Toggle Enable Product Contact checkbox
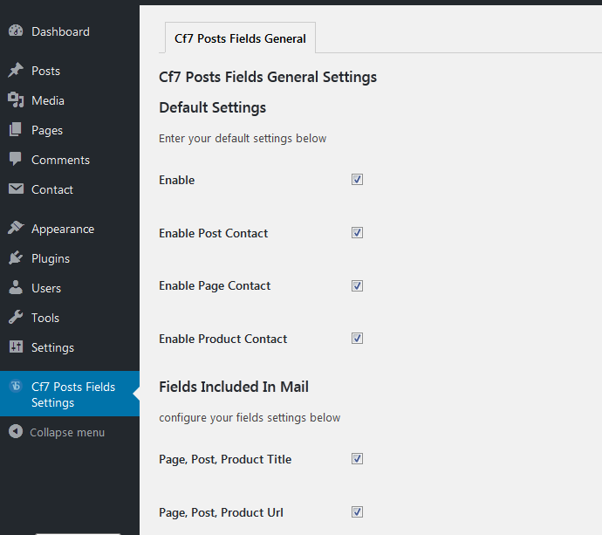The image size is (602, 535). tap(357, 339)
